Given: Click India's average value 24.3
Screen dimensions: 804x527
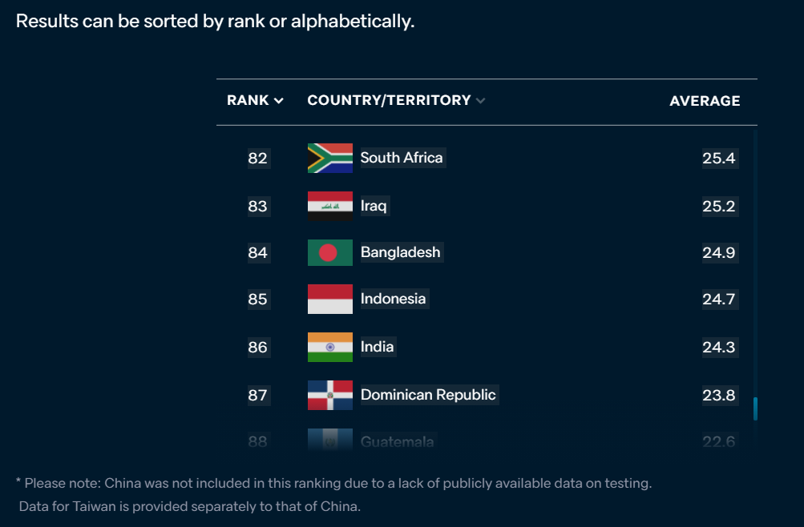Looking at the screenshot, I should tap(718, 347).
